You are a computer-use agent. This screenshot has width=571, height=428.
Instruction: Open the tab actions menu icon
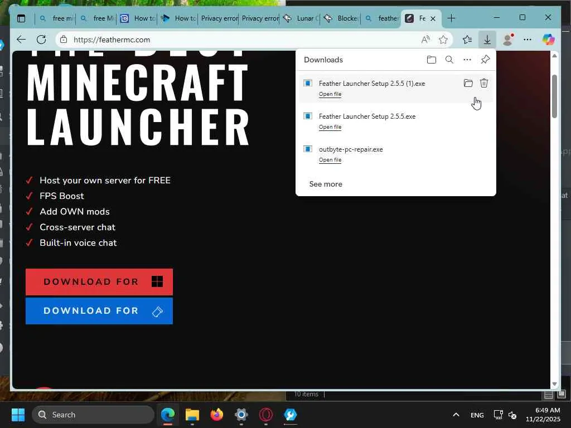click(21, 18)
